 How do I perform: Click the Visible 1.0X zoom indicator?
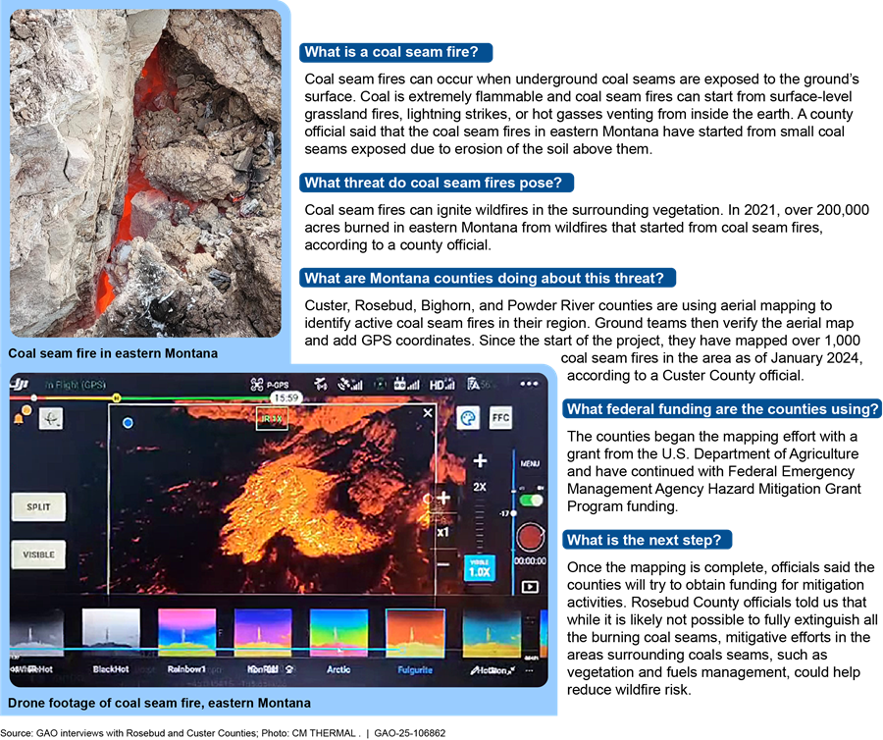[x=482, y=568]
